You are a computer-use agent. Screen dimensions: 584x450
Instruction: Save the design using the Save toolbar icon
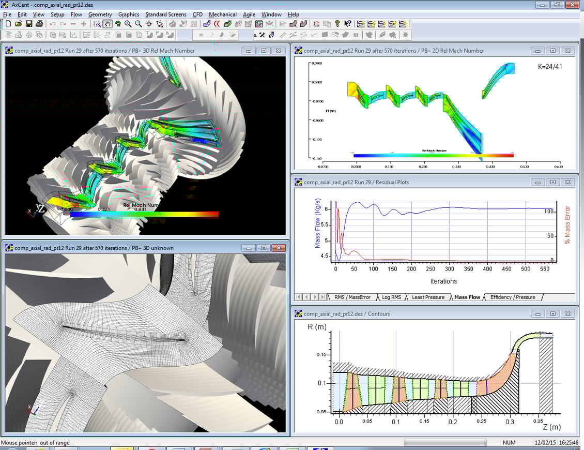28,23
